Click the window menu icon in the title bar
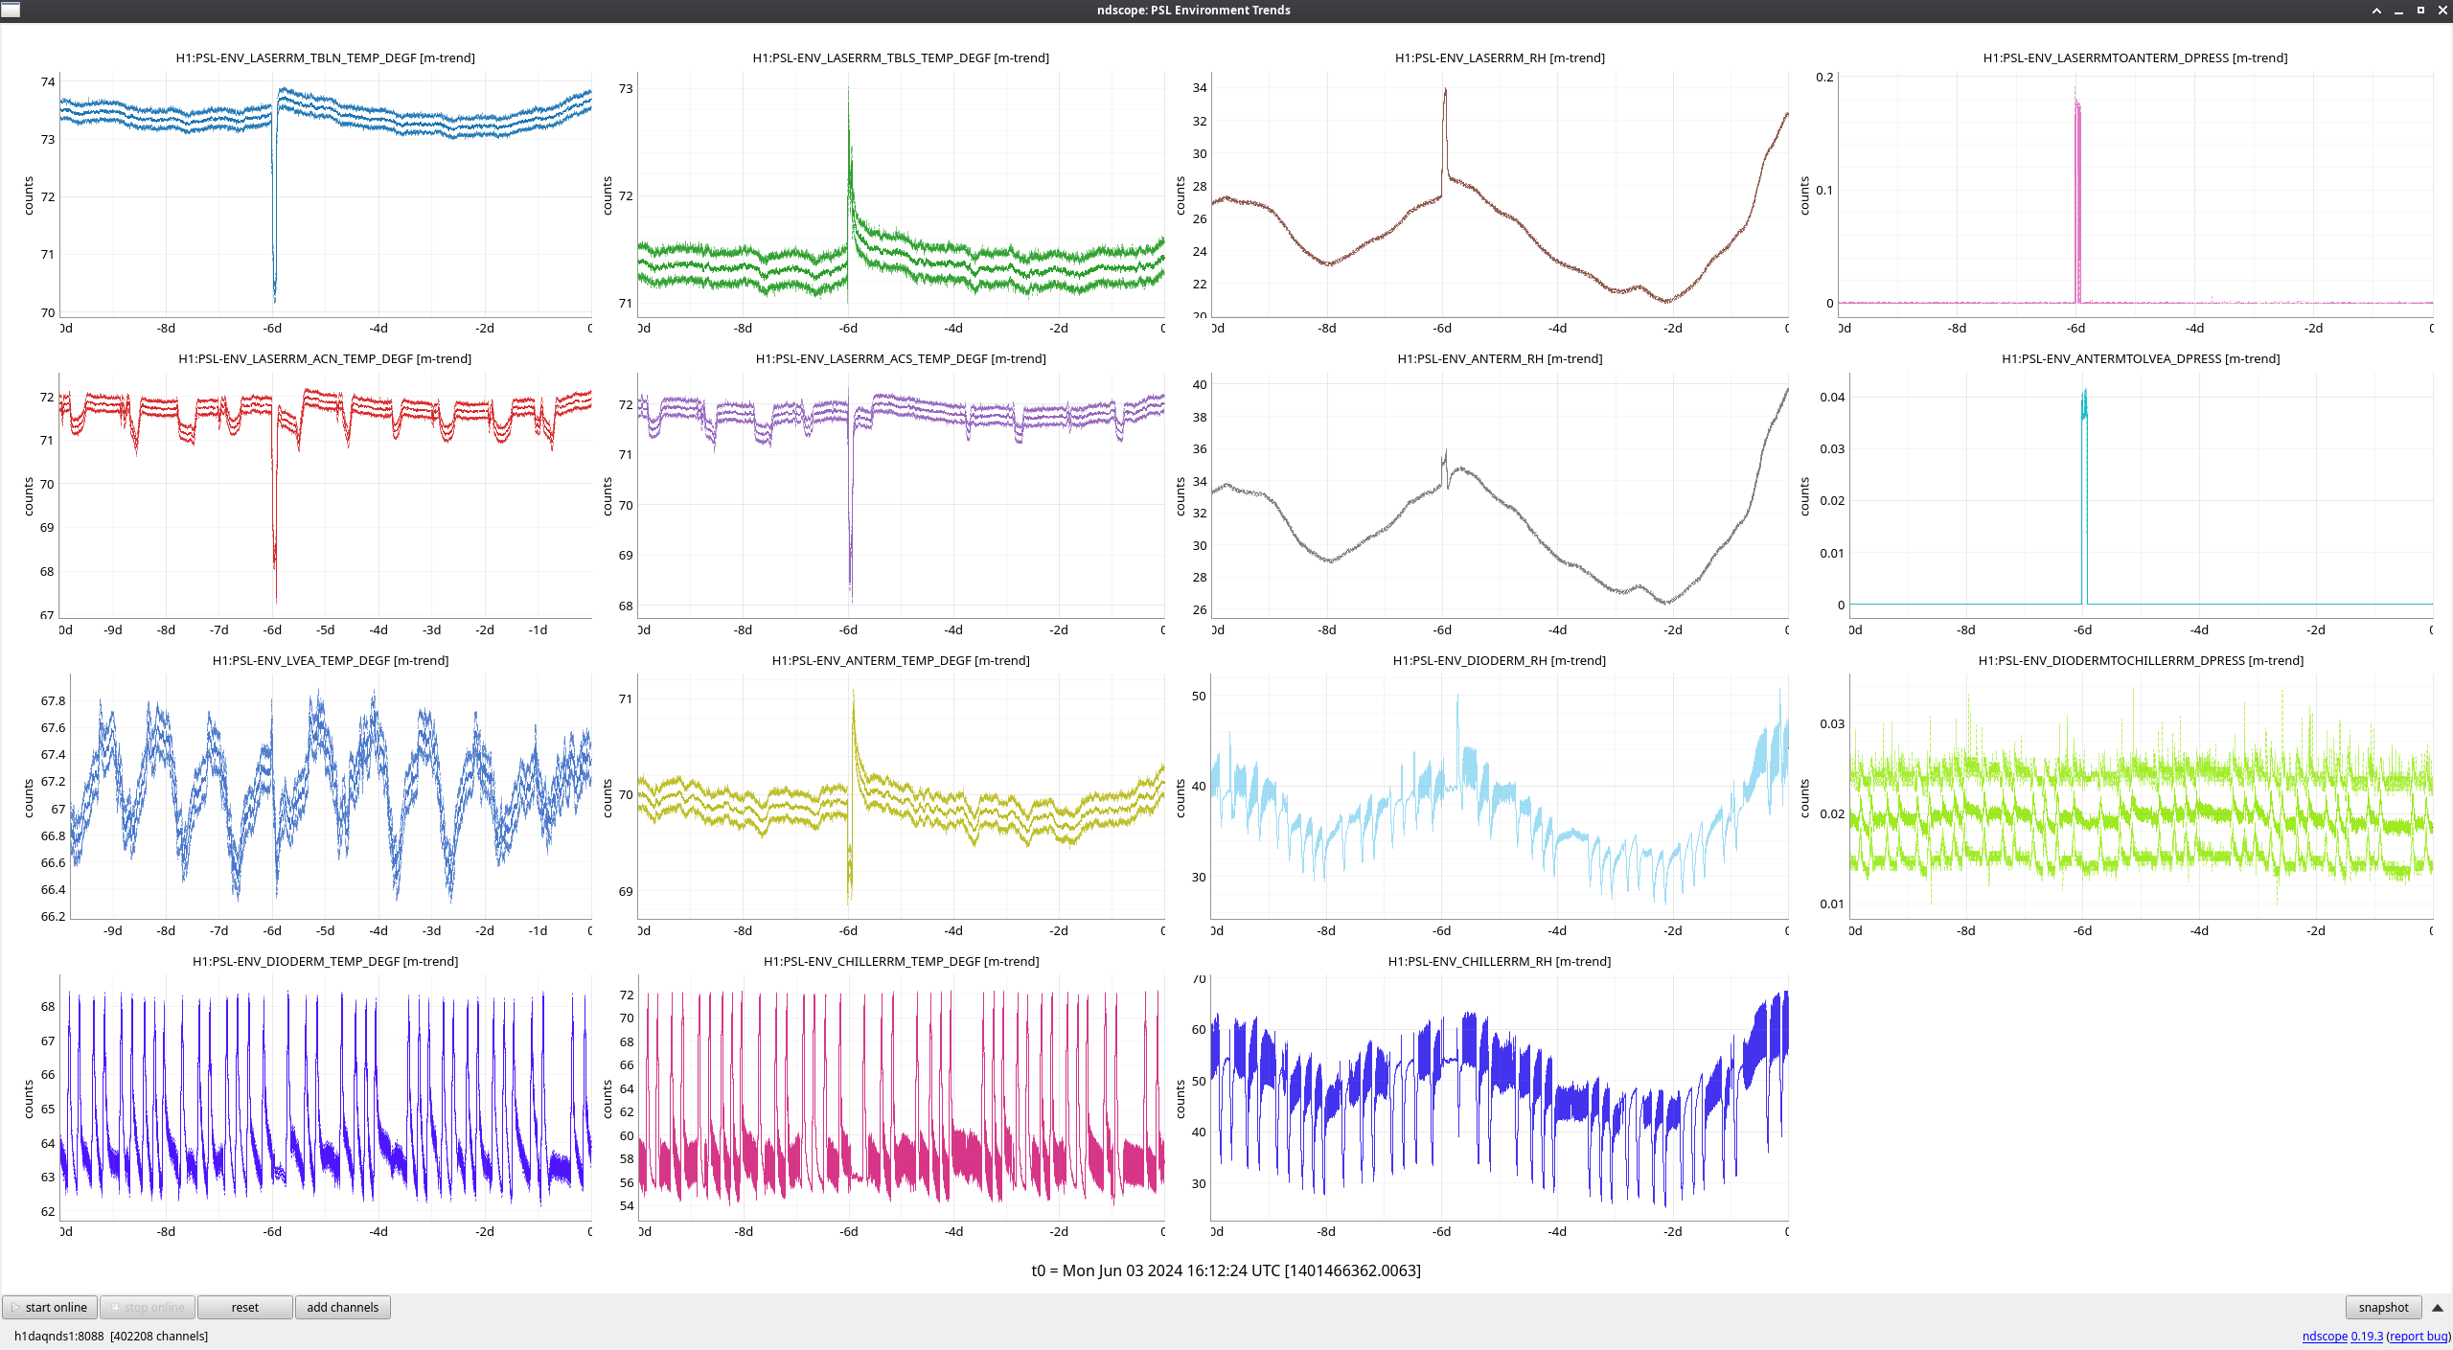 point(11,10)
